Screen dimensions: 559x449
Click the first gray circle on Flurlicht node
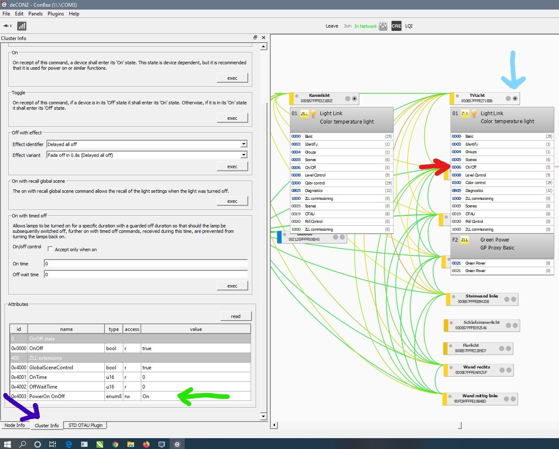(501, 348)
